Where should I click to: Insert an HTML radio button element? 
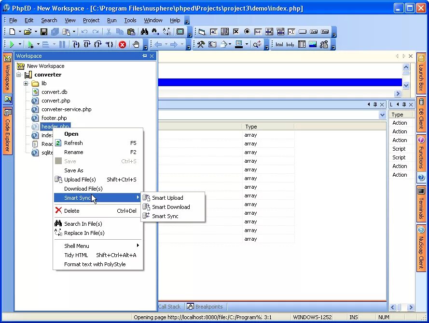click(247, 32)
